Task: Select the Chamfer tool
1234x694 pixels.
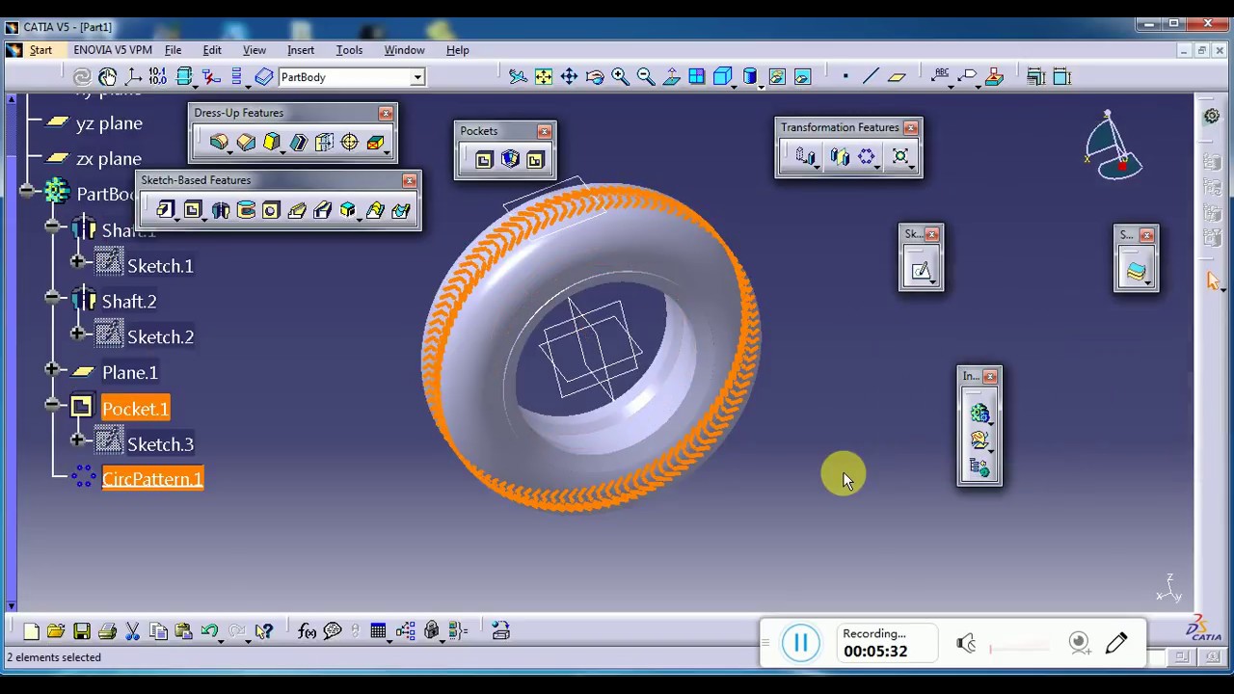Action: [246, 143]
